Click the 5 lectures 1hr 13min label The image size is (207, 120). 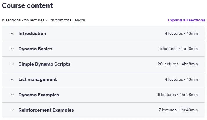(x=179, y=49)
